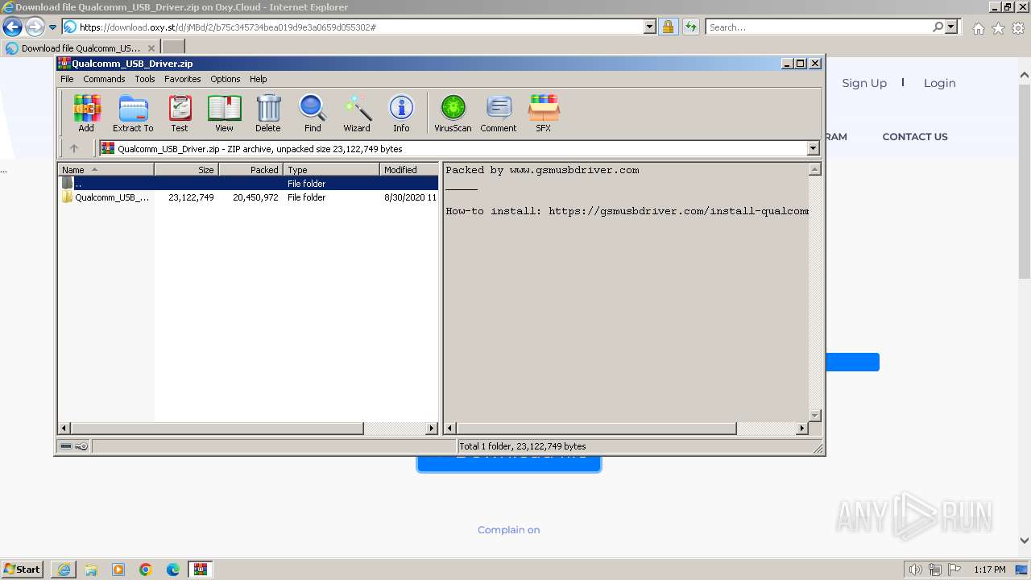Screen dimensions: 1031x580
Task: Expand the browser address bar dropdown
Action: point(650,27)
